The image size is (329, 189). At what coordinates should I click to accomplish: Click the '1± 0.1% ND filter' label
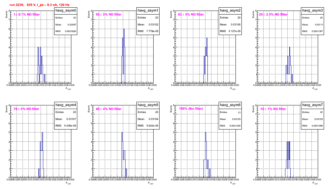click(27, 15)
